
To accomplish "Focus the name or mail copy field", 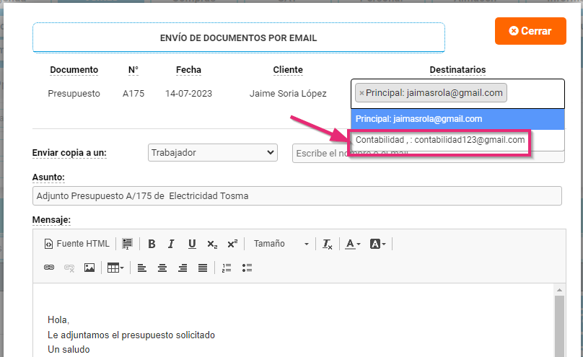I will click(x=429, y=153).
